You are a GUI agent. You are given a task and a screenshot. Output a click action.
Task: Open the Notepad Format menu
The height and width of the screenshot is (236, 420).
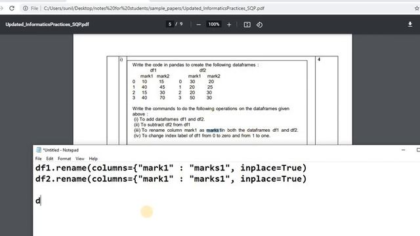coord(64,159)
